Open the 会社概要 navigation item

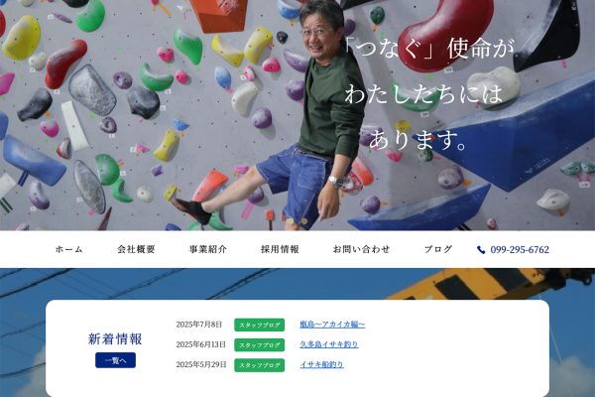(136, 249)
